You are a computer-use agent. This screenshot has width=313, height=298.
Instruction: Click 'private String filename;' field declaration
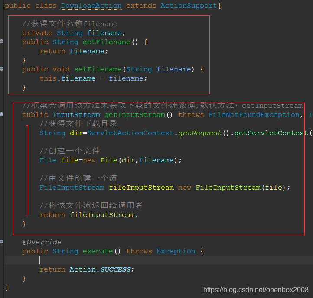coord(74,33)
